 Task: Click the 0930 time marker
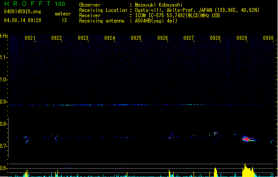pyautogui.click(x=268, y=38)
